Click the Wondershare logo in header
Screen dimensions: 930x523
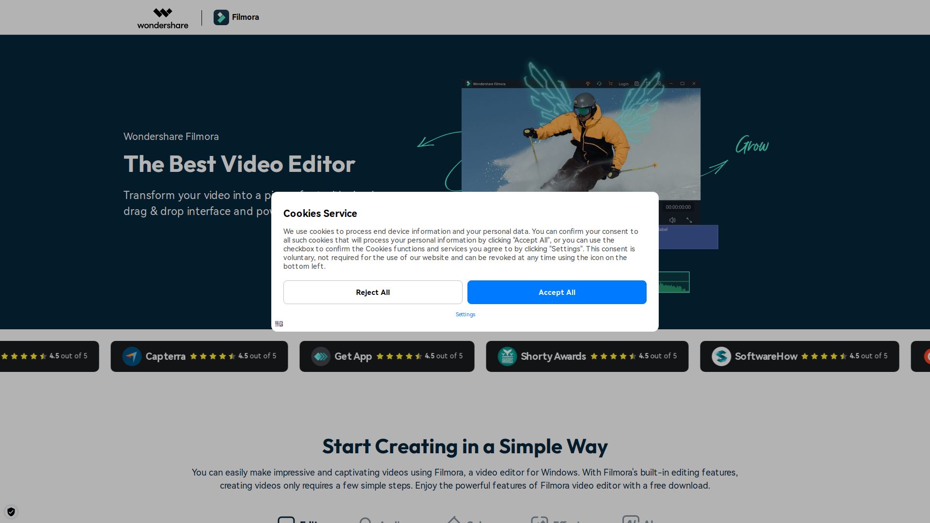tap(163, 18)
